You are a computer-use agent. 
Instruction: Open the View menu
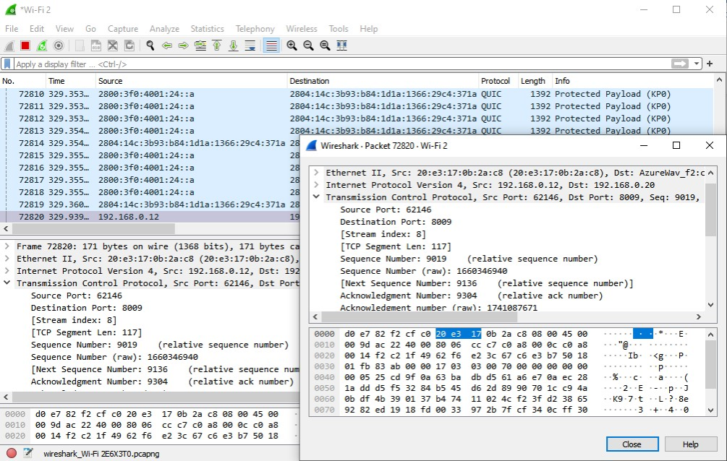pyautogui.click(x=64, y=29)
